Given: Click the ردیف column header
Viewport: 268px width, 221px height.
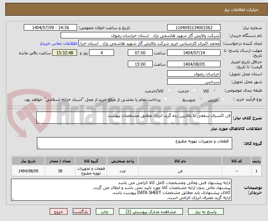Looking at the screenshot, I should point(256,161).
